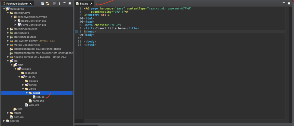
Task: Place cursor on empty line 10
Action: coord(184,38)
